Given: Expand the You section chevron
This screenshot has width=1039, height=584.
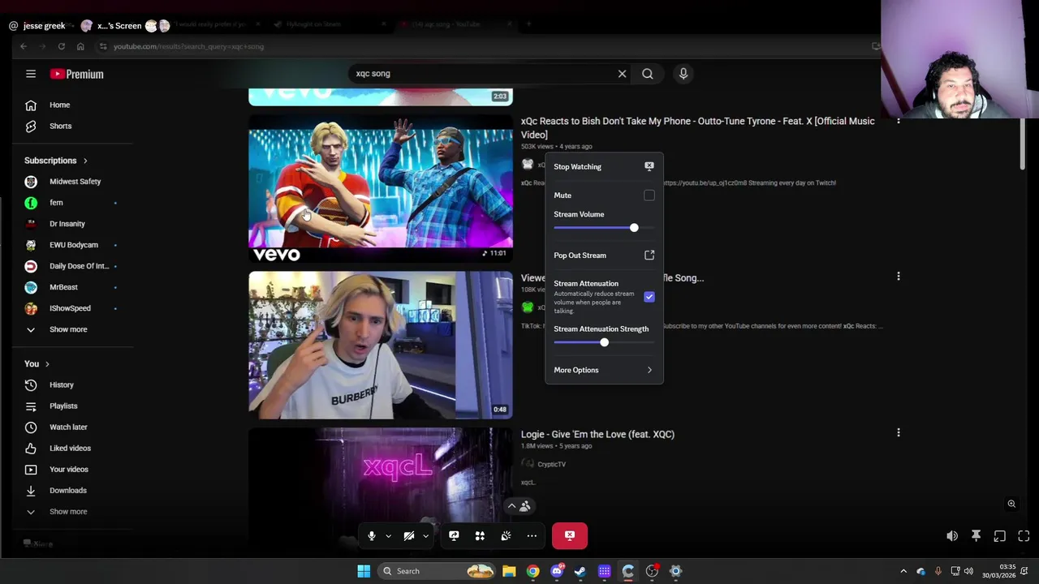Looking at the screenshot, I should pyautogui.click(x=47, y=364).
